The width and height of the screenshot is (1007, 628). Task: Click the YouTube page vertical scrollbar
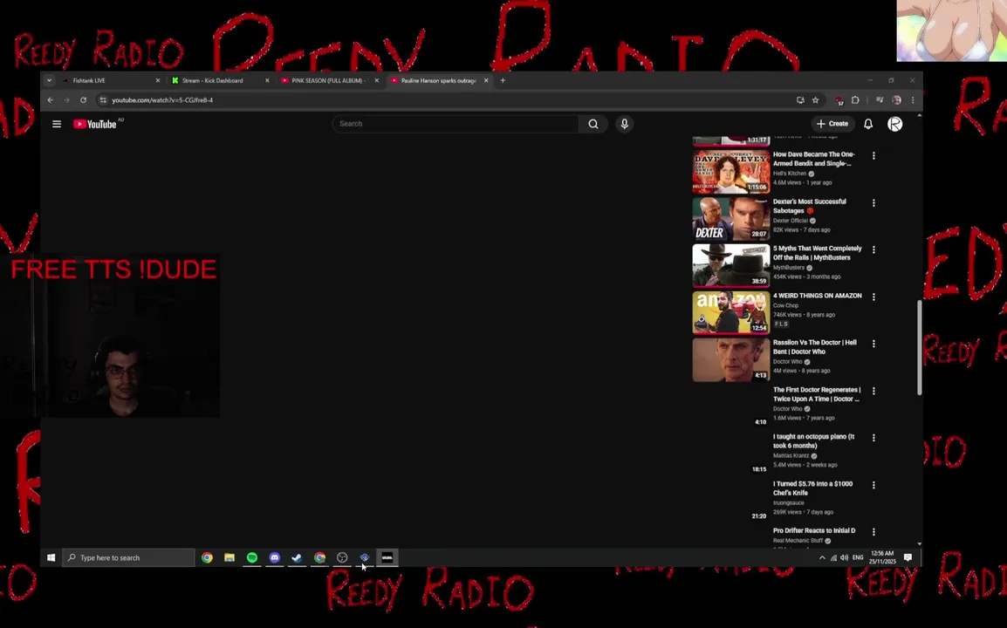pyautogui.click(x=919, y=347)
